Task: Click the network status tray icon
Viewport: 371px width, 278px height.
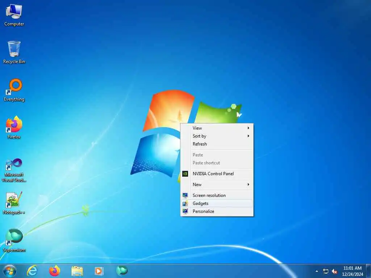Action: point(326,271)
